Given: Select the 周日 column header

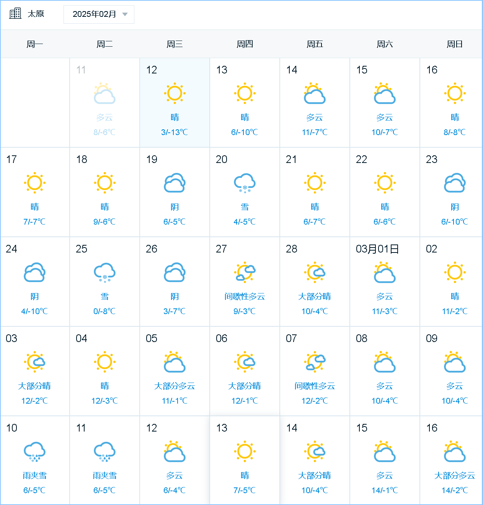Looking at the screenshot, I should [x=455, y=44].
